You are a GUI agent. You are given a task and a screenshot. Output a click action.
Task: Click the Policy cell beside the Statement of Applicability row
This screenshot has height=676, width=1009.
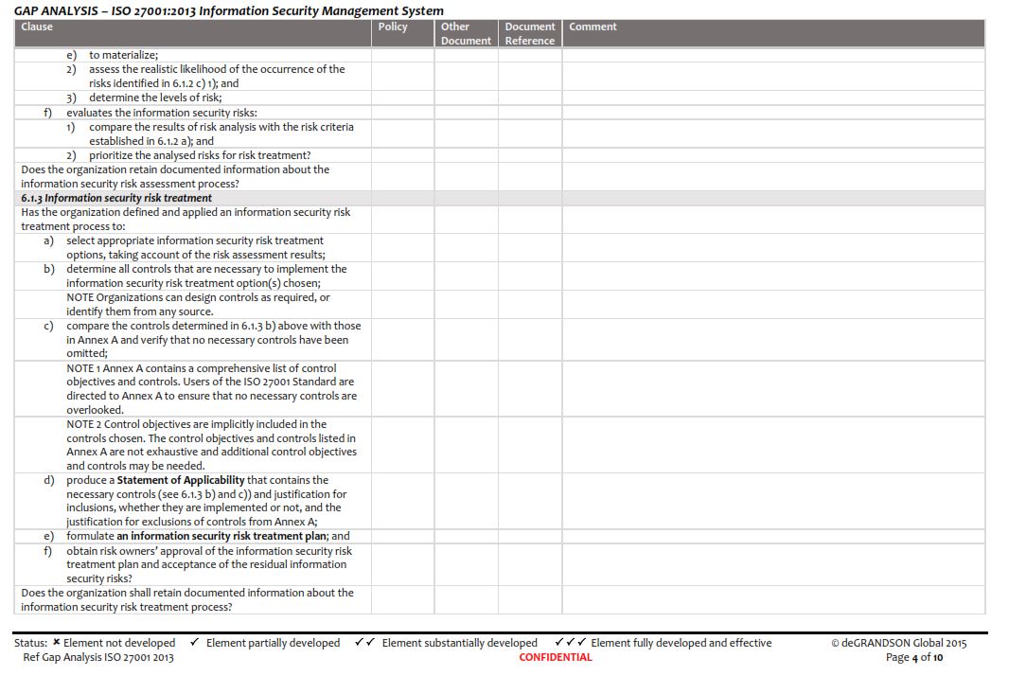tap(400, 499)
